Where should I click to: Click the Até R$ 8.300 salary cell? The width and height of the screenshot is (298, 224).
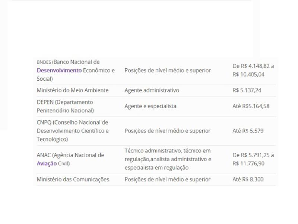(248, 179)
